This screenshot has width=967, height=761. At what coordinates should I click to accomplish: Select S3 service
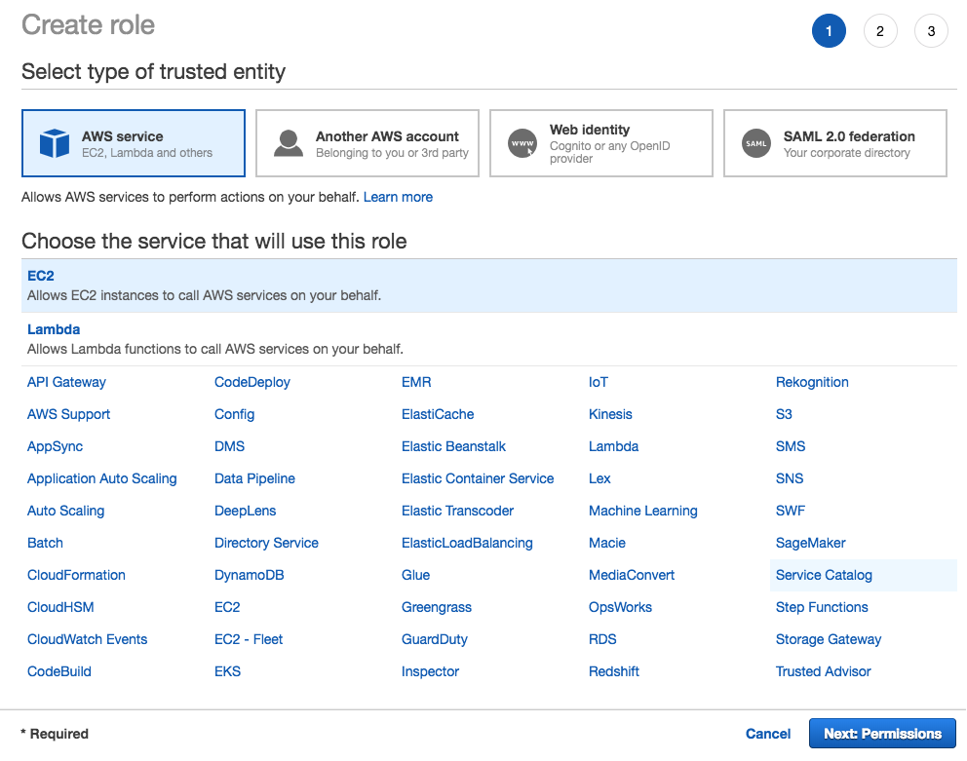coord(784,414)
